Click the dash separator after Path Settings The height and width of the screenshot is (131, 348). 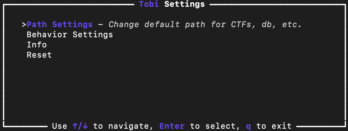point(101,25)
